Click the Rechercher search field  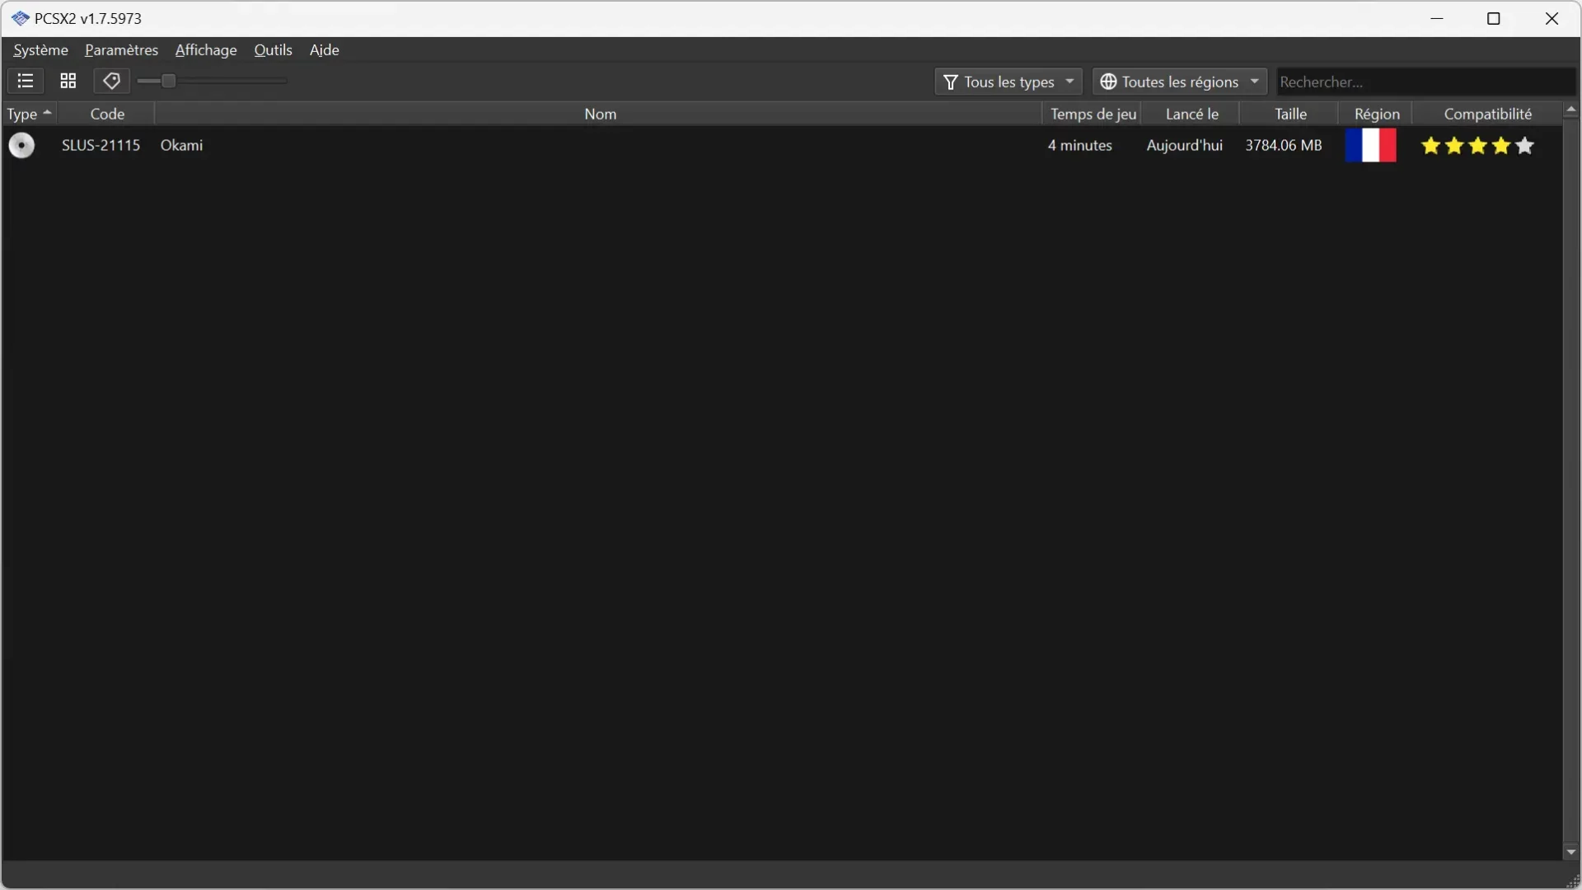tap(1425, 82)
